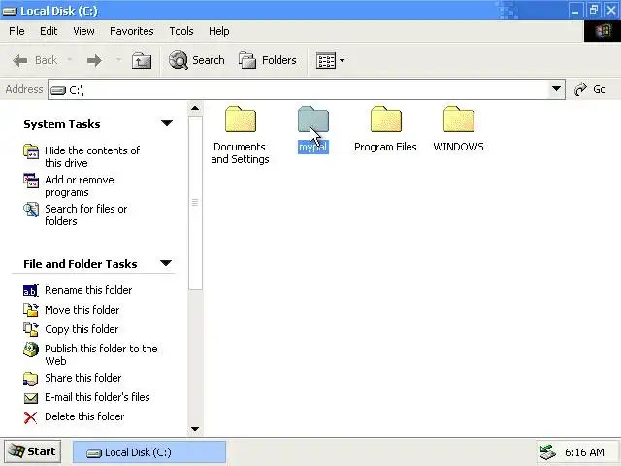Click the Rename folder icon
Screen dimensions: 621x466
31,290
